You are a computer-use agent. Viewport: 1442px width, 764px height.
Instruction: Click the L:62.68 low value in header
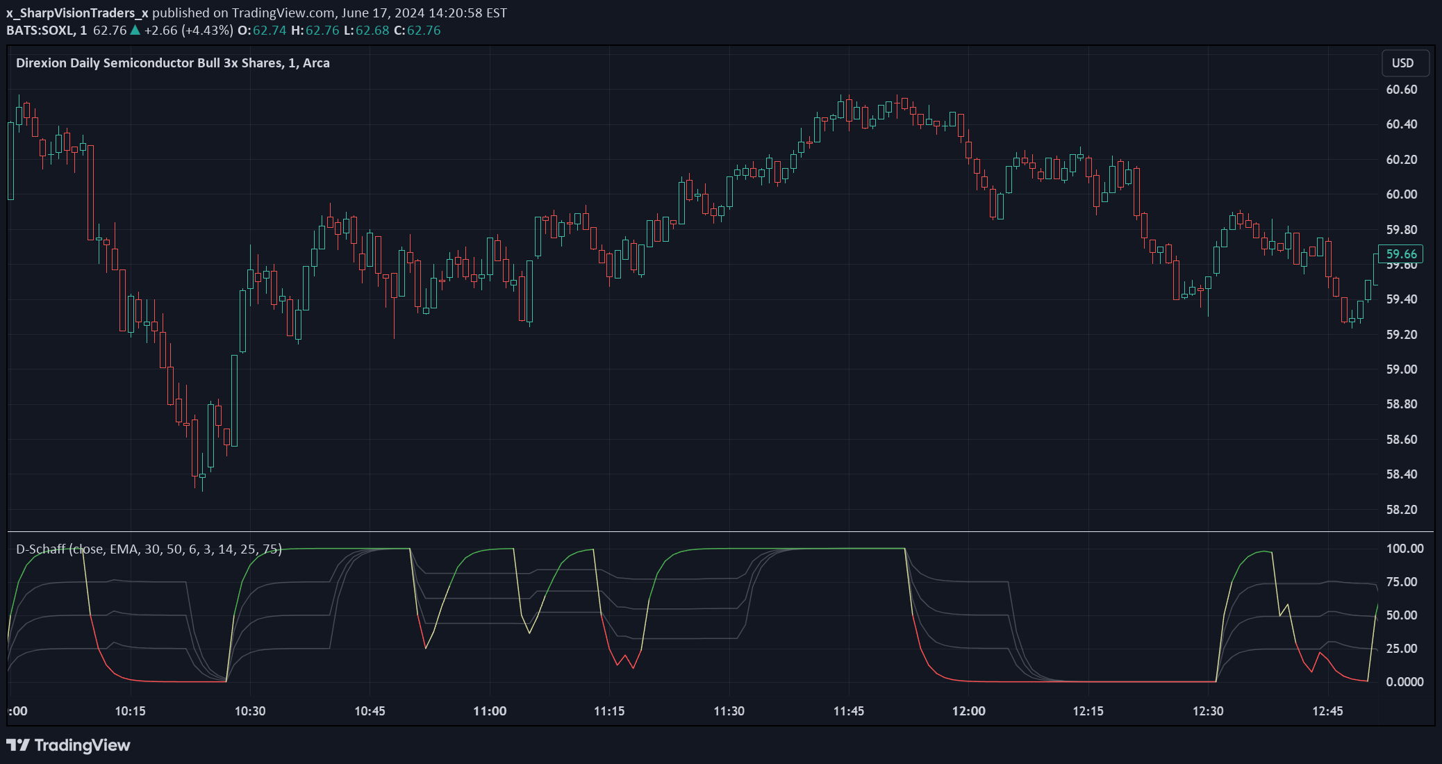(x=366, y=31)
